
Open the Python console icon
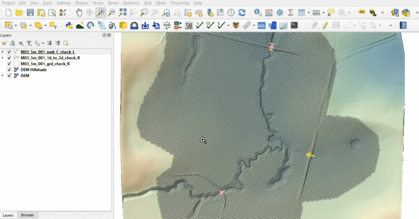click(x=69, y=25)
